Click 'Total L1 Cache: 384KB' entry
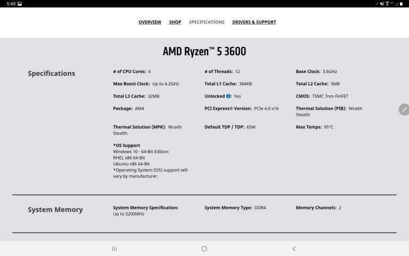The height and width of the screenshot is (256, 409). point(228,84)
